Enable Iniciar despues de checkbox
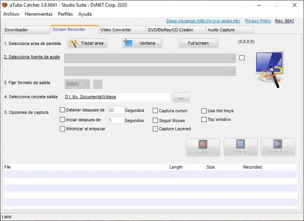Viewport: 304px width, 221px height. 62,120
